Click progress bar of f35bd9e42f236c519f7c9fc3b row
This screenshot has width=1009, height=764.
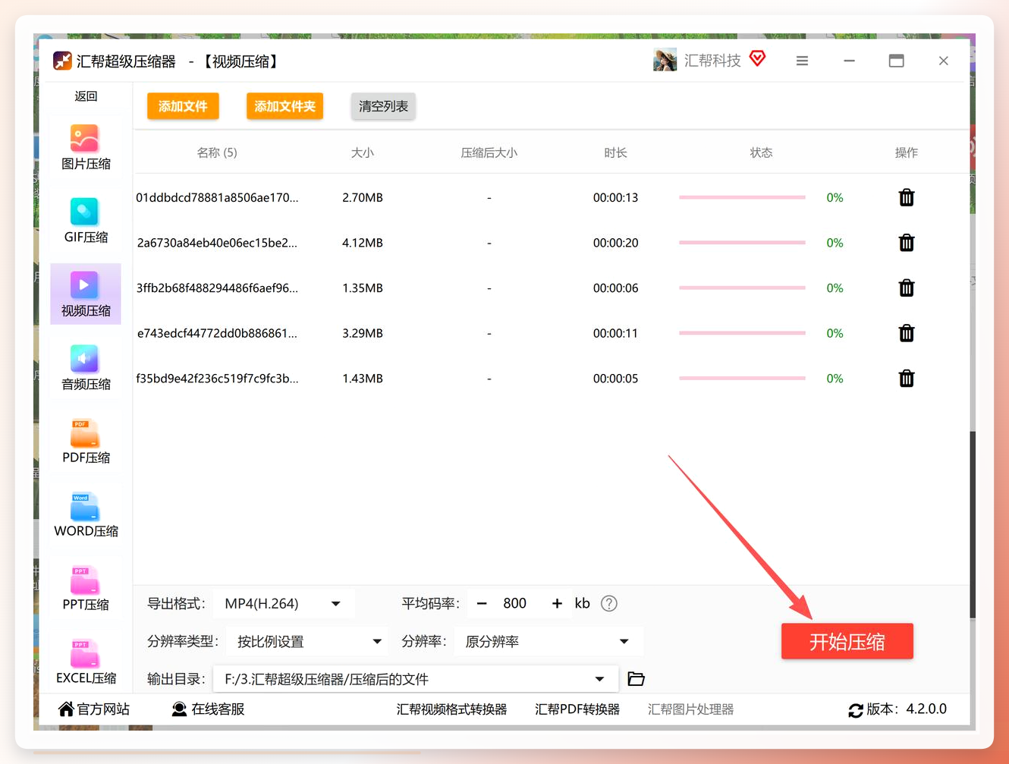pyautogui.click(x=742, y=379)
